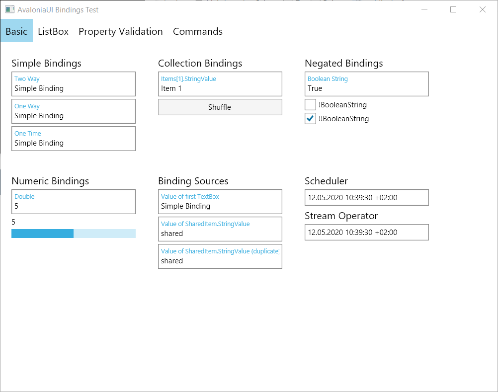Screen dimensions: 498x392
Task: Maximize the Bindings Test window
Action: pos(453,9)
